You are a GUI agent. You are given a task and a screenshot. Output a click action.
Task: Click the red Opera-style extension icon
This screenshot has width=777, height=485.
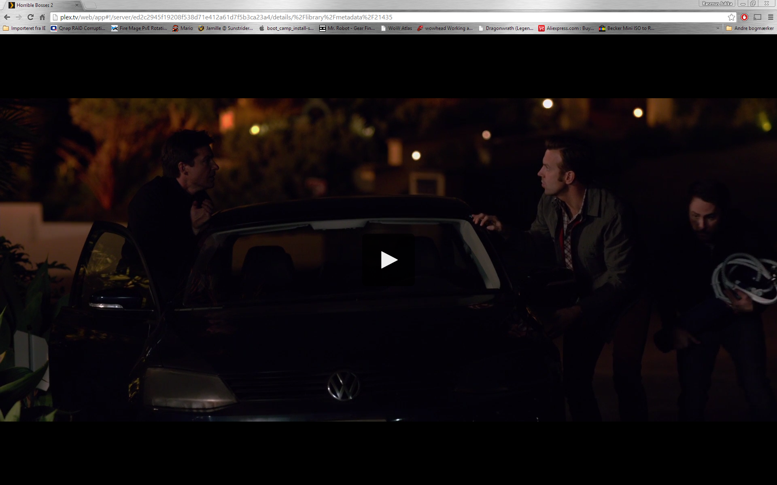744,17
